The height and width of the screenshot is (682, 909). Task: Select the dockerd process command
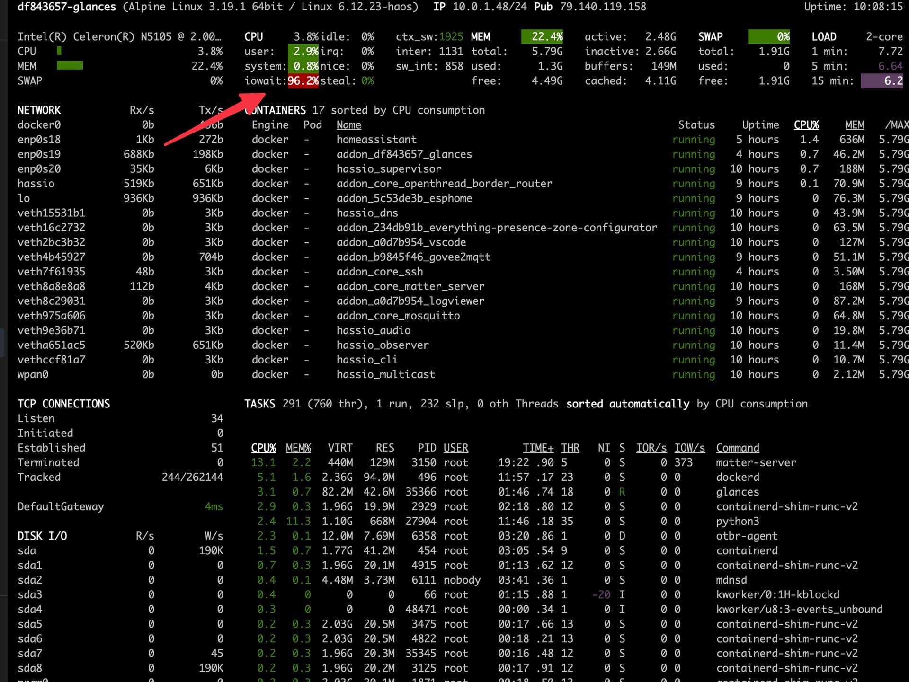click(738, 477)
